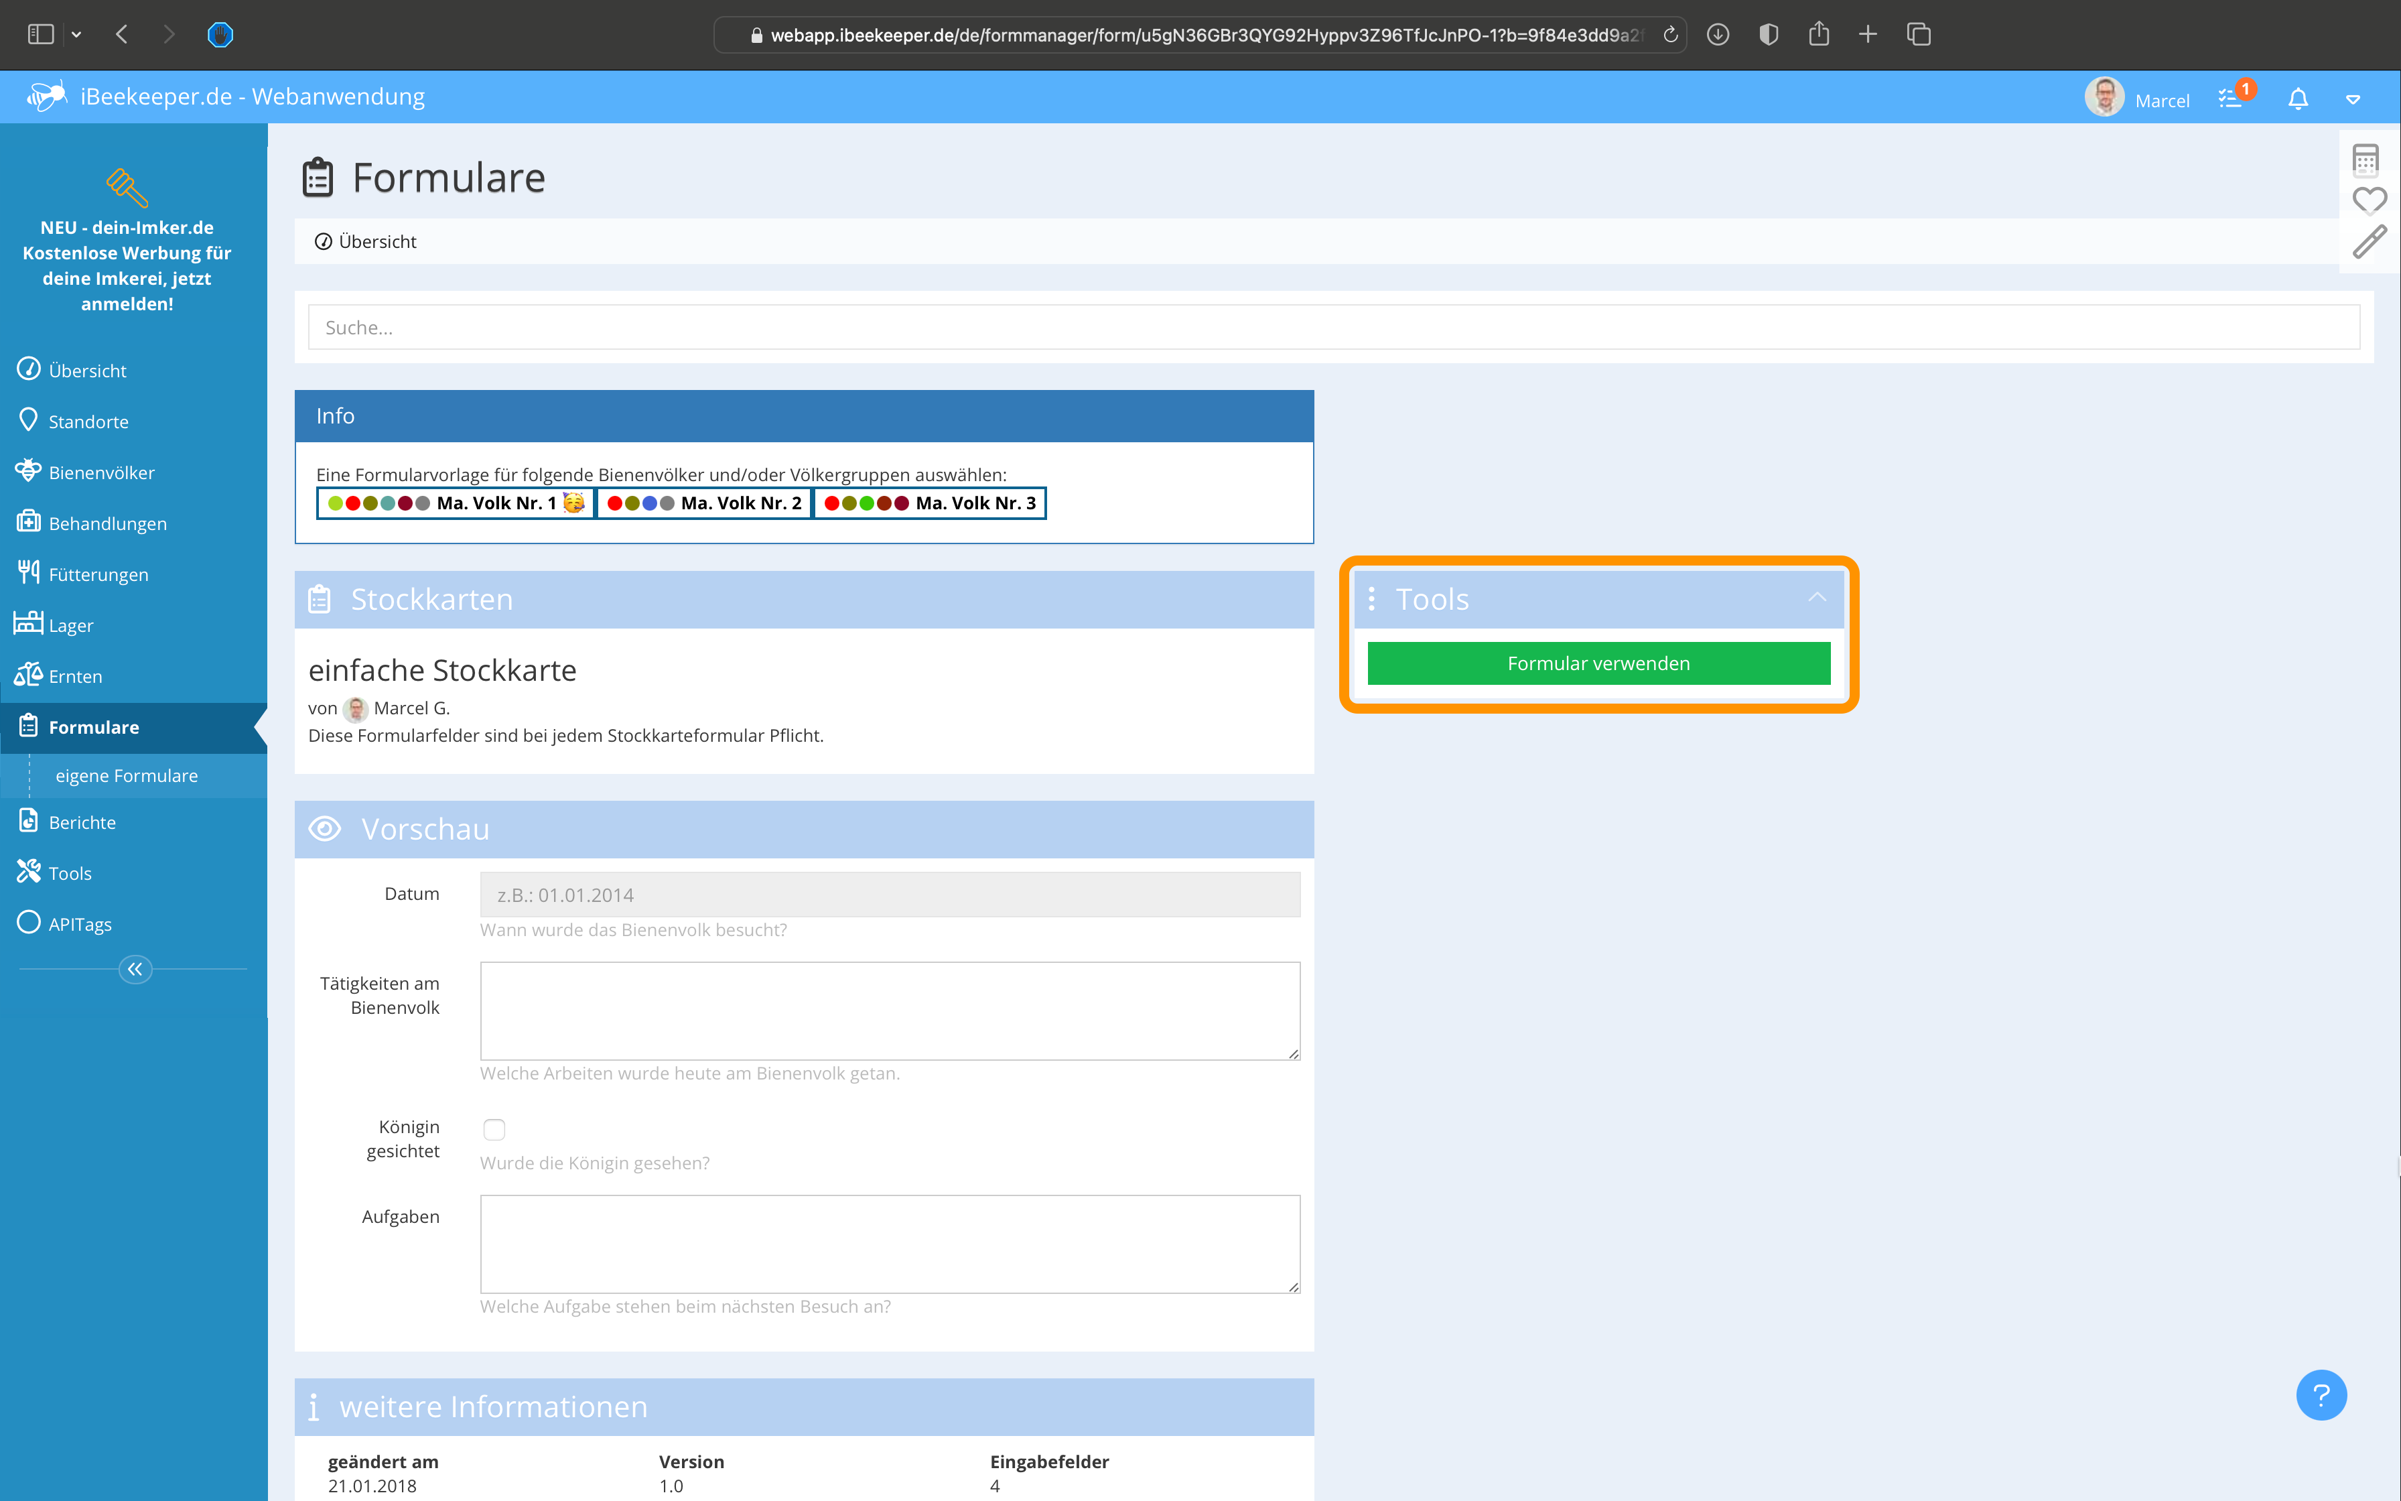Collapse the sidebar with double-chevron button
This screenshot has width=2401, height=1501.
[x=135, y=969]
